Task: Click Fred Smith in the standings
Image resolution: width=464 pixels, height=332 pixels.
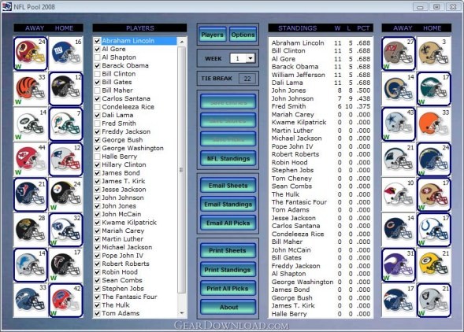Action: pyautogui.click(x=289, y=106)
